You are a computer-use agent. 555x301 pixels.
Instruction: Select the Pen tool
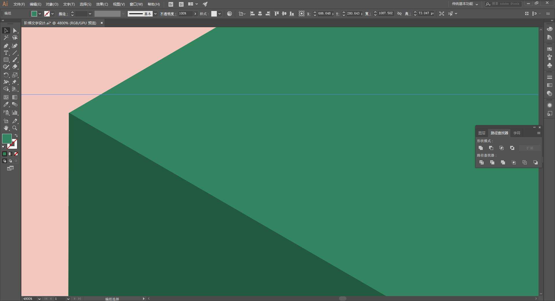[x=6, y=46]
